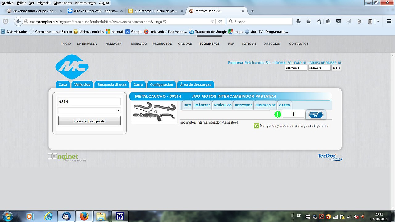Click the add-to-cart shopping cart icon

click(x=315, y=115)
